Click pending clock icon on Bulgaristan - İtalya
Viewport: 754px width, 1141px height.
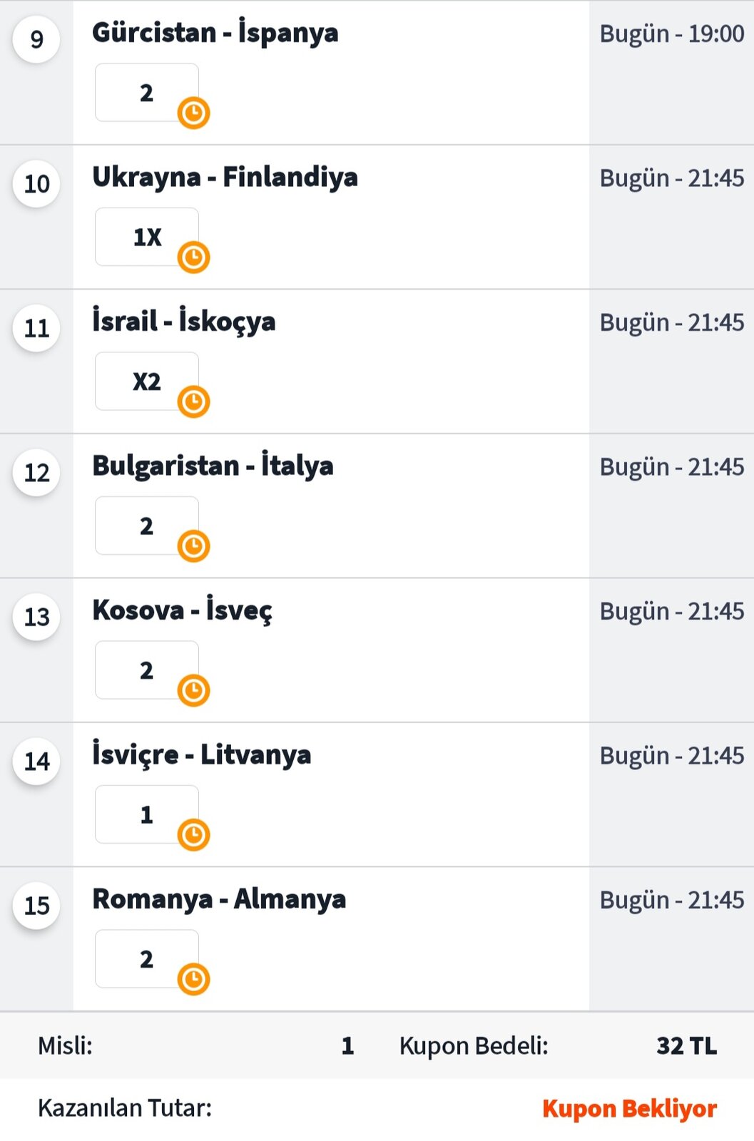193,546
